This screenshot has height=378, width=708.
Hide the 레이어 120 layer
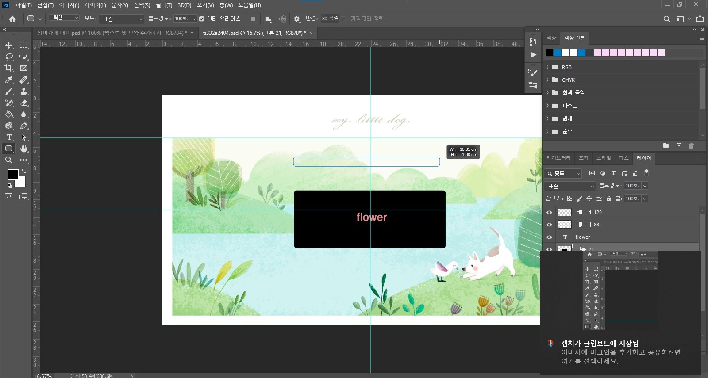pos(550,212)
